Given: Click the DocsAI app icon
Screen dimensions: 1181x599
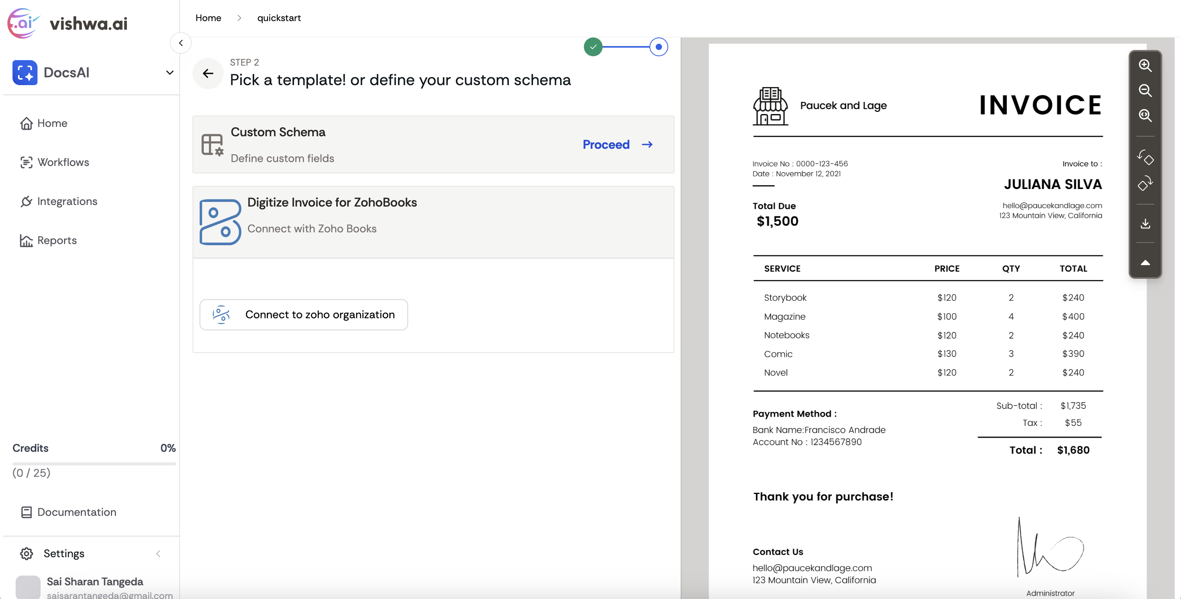Looking at the screenshot, I should [25, 72].
